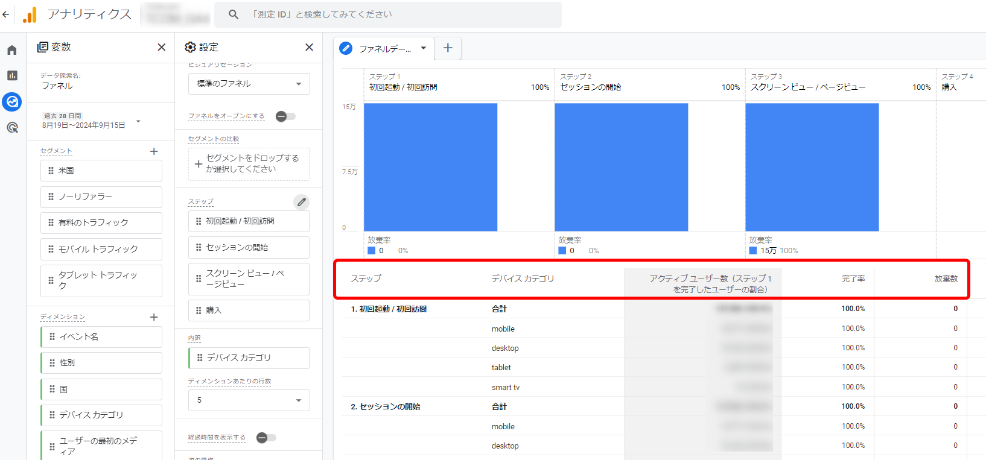Open the Reports bar chart icon
This screenshot has width=986, height=460.
(12, 75)
